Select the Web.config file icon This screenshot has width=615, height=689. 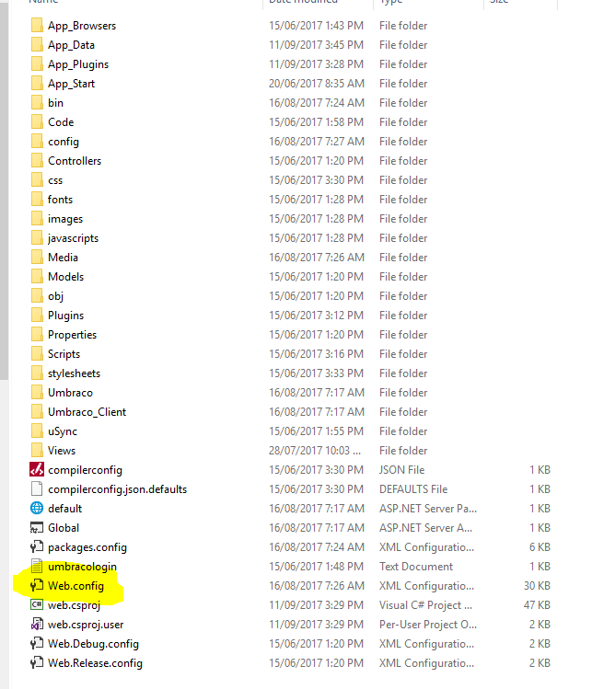pos(37,586)
